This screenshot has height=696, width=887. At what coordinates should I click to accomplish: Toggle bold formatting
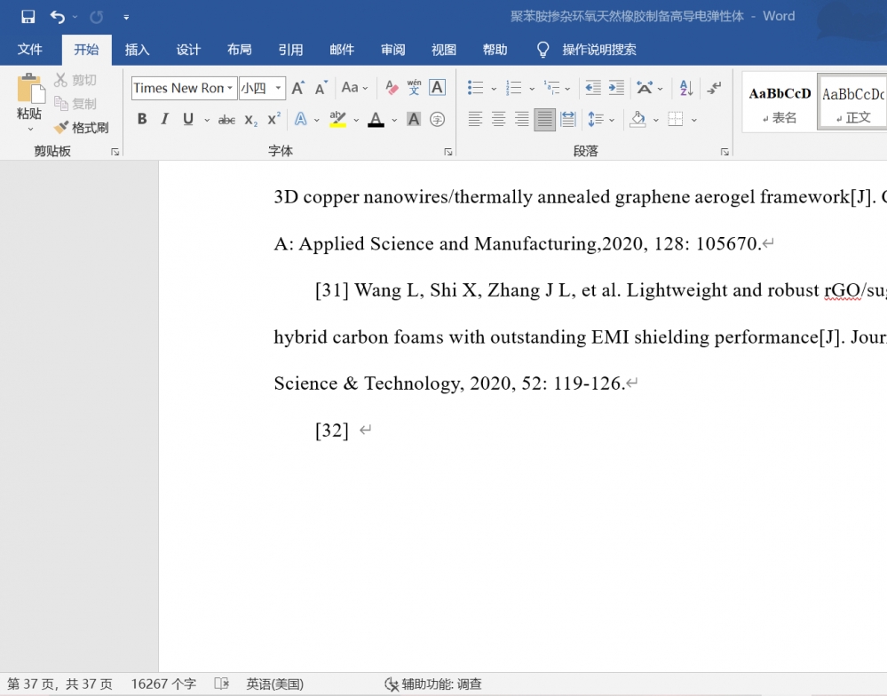tap(142, 119)
